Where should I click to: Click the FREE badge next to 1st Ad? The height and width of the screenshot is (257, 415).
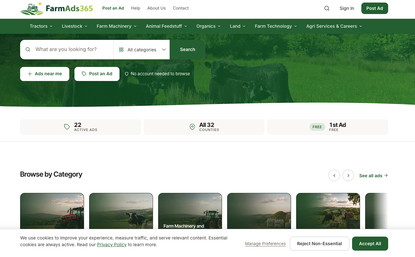(317, 127)
